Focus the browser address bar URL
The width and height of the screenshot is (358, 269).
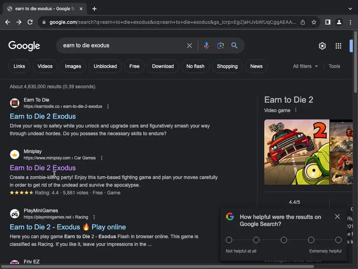(x=172, y=22)
